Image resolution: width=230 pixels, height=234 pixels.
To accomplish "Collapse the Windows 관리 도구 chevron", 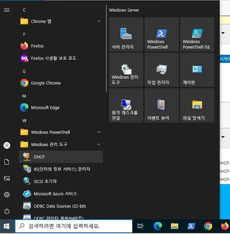I will pos(99,144).
